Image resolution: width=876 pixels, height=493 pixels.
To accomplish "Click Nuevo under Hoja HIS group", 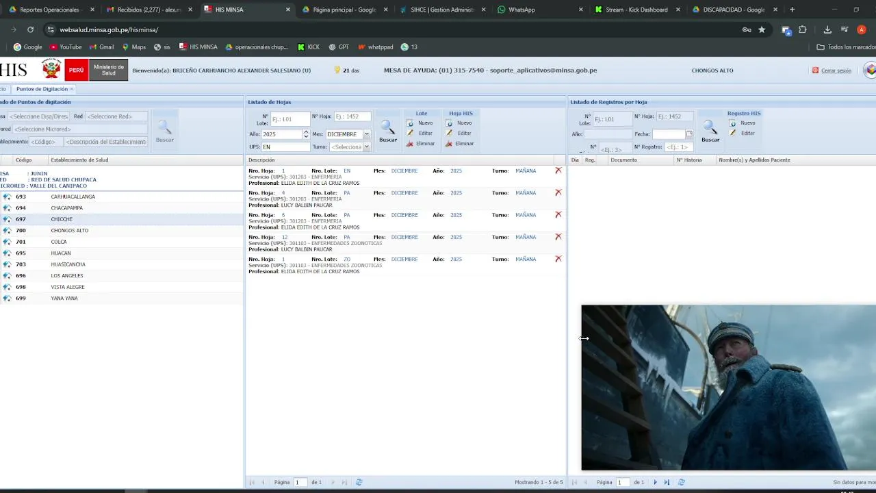I will (459, 123).
